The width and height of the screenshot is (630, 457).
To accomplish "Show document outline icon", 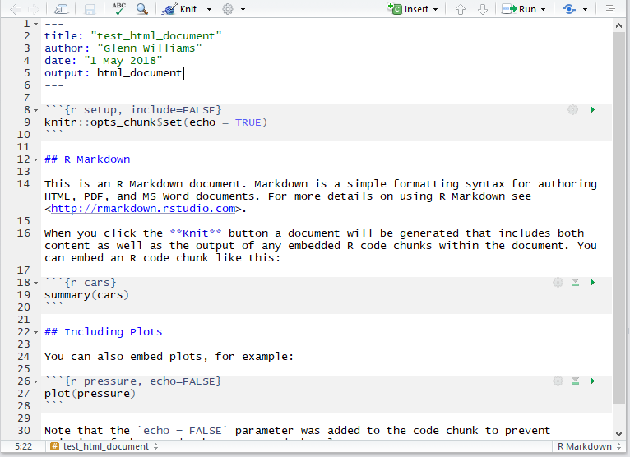I will click(611, 9).
